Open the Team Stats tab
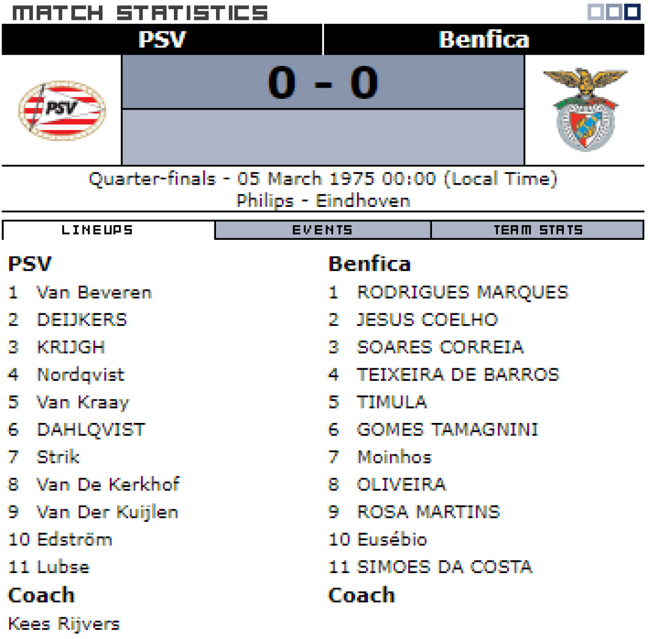This screenshot has width=648, height=639. tap(538, 230)
